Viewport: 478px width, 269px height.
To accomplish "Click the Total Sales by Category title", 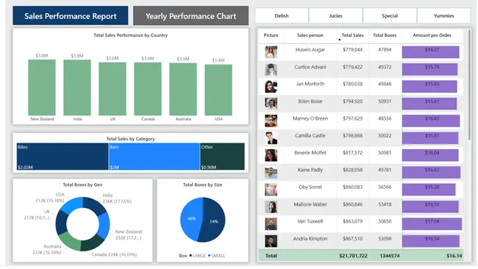I will point(130,139).
